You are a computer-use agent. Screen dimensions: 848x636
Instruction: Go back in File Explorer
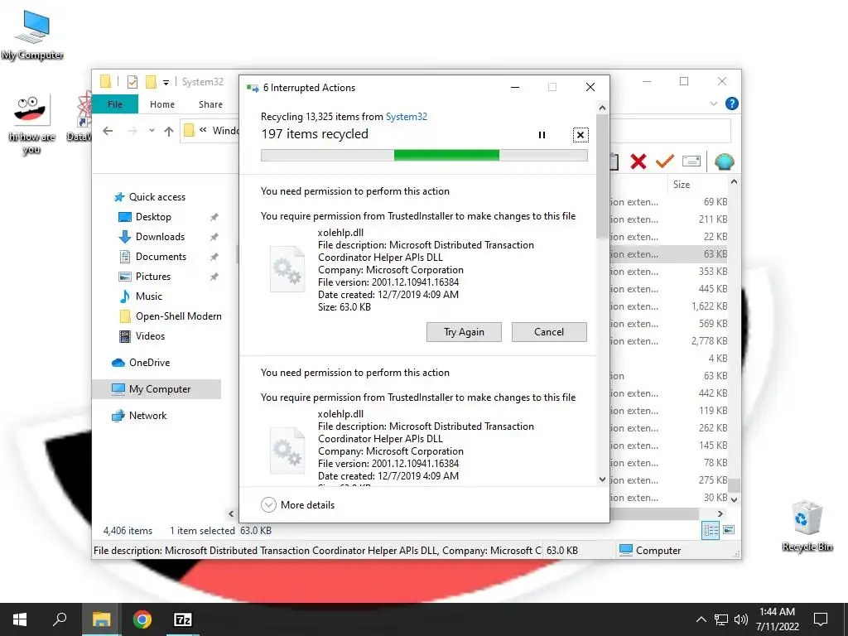click(x=108, y=131)
